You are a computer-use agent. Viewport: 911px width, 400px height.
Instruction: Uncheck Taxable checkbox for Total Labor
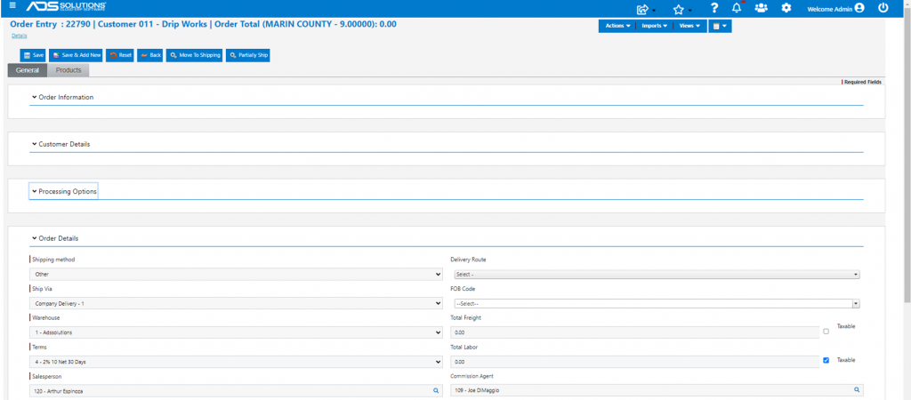(x=826, y=361)
